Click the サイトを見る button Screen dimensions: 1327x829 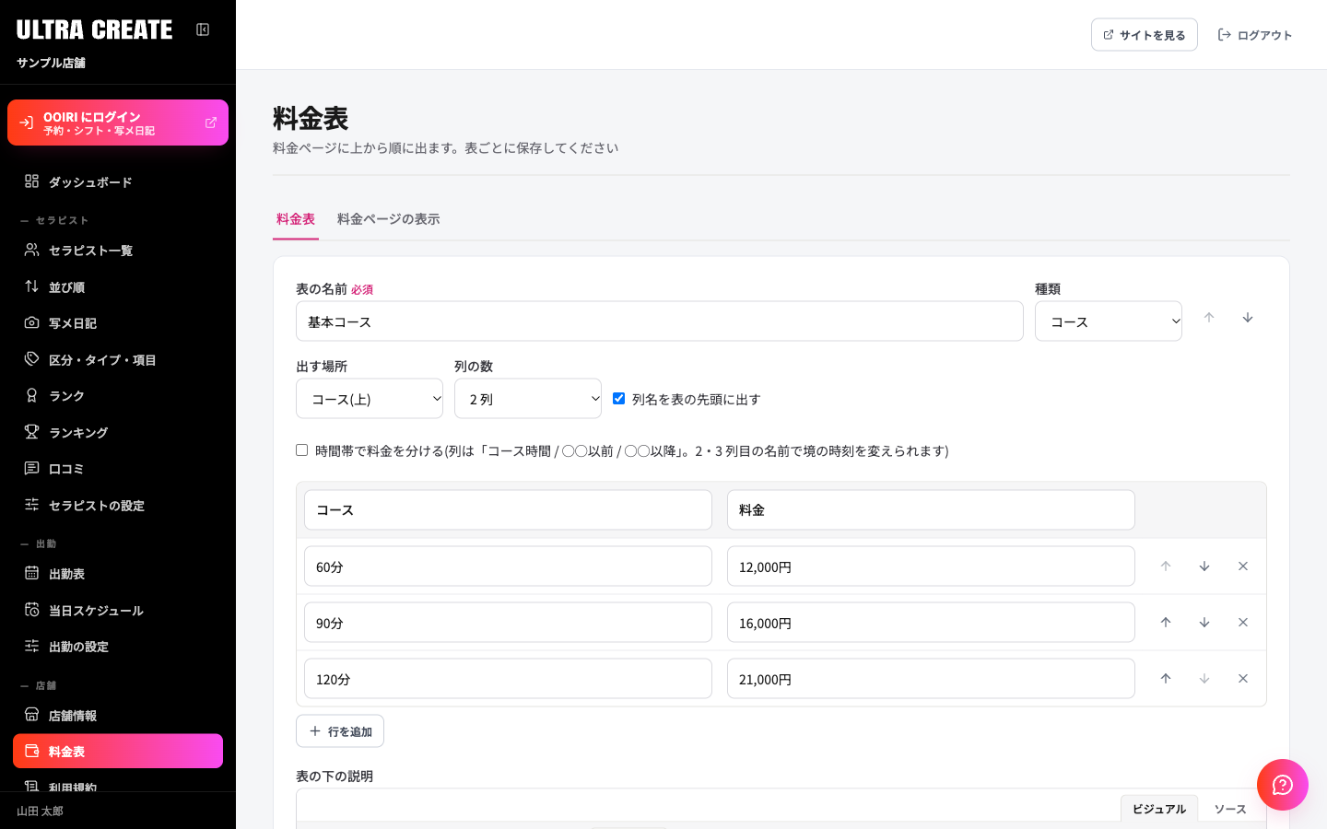(1145, 35)
